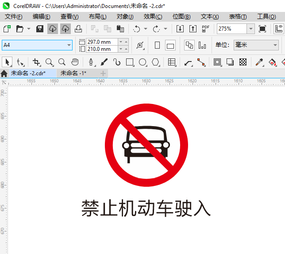Select the Pen tool

tap(92, 62)
